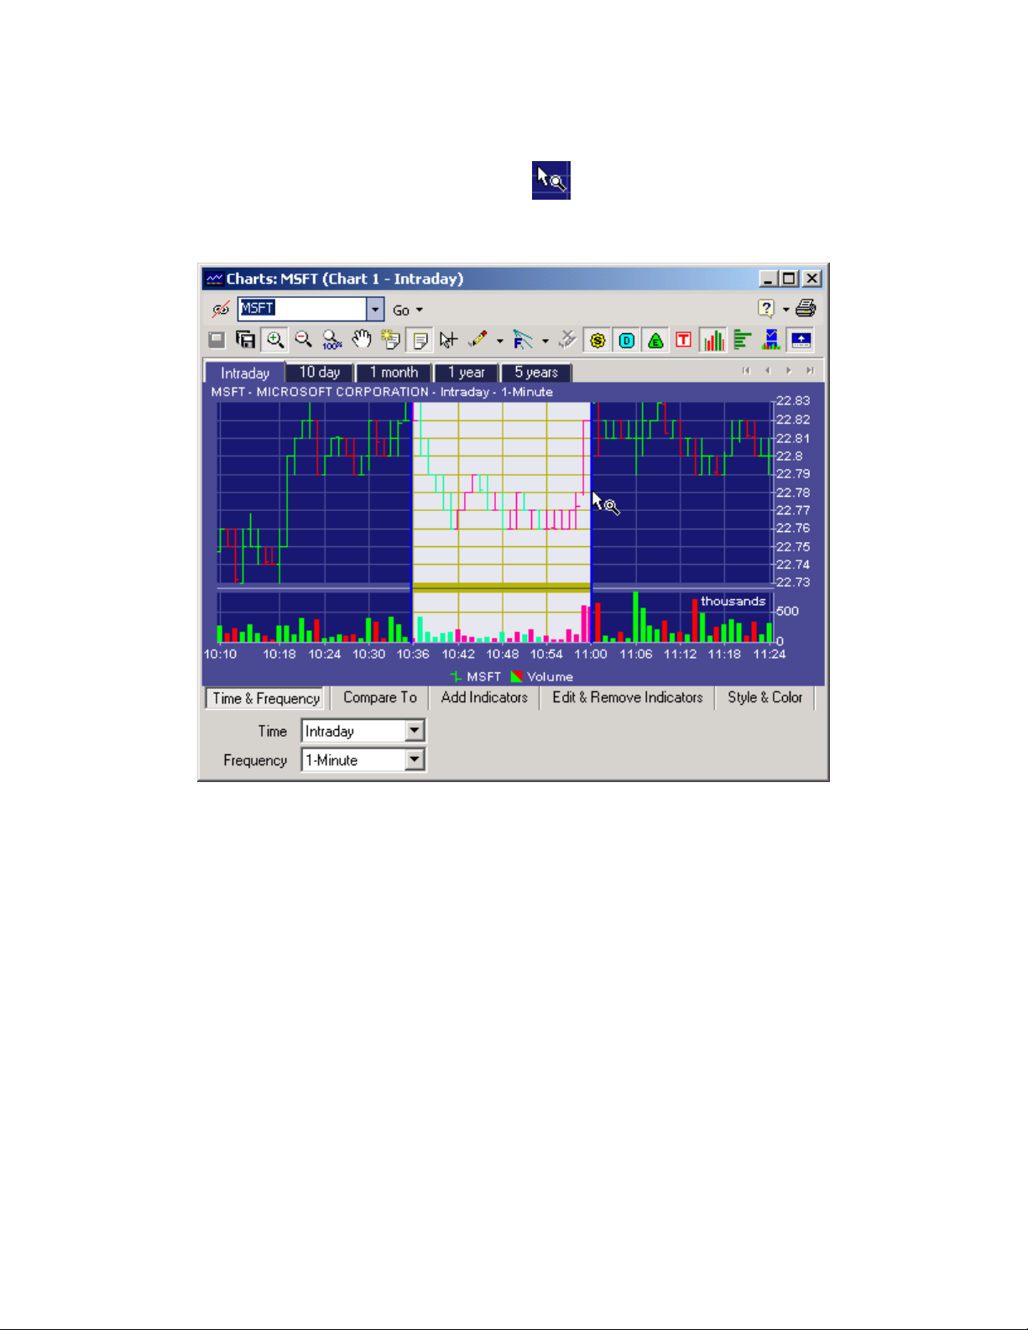Click the blue and green chart icon
Image resolution: width=1028 pixels, height=1330 pixels.
pos(771,340)
